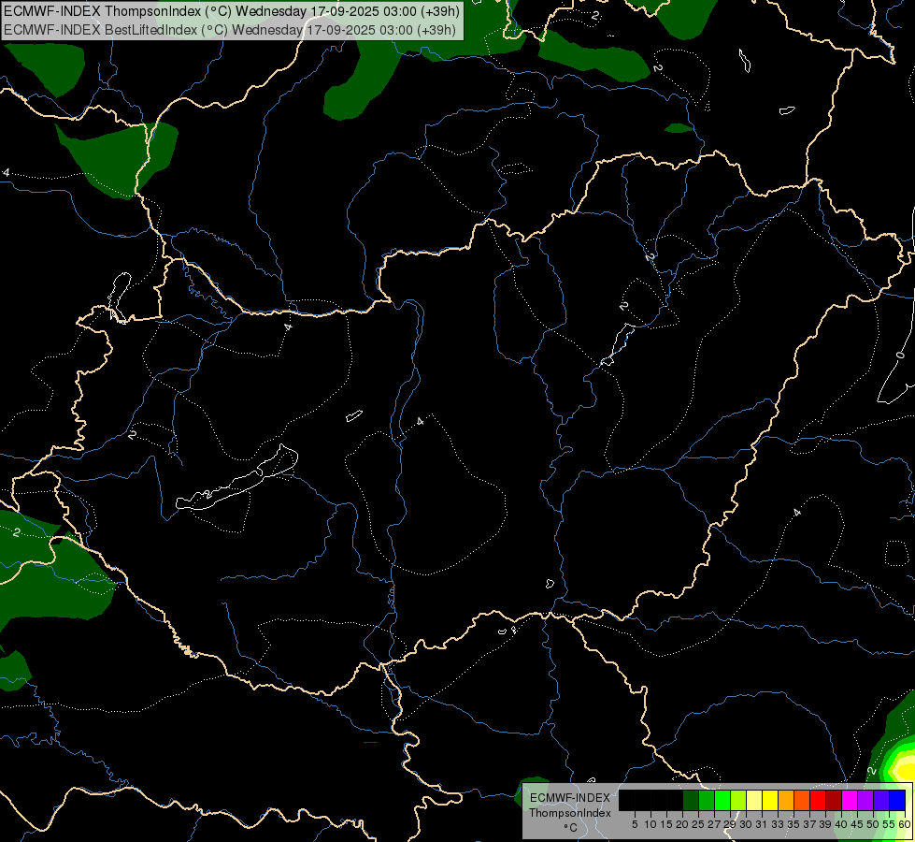The height and width of the screenshot is (842, 915).
Task: Click legend tick value 5
Action: 635,824
